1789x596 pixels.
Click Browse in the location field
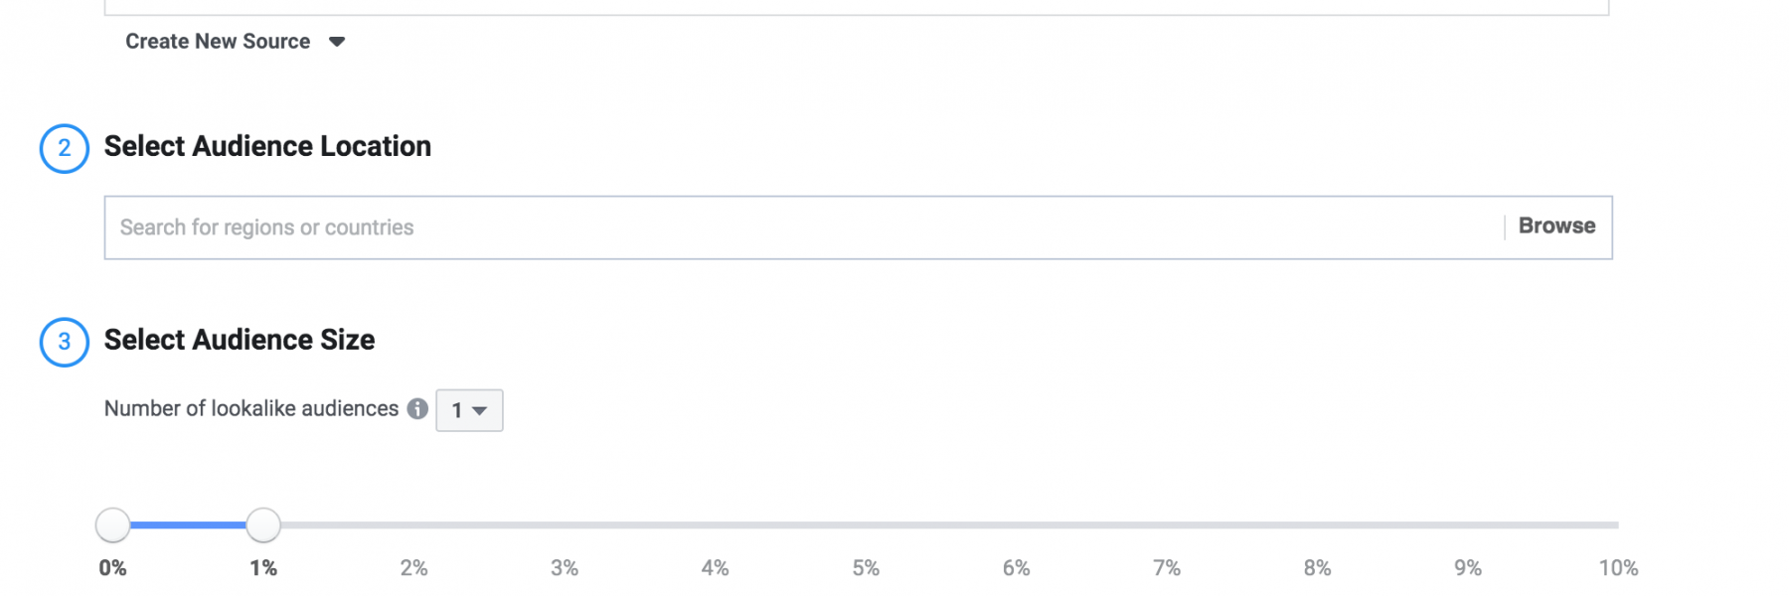tap(1556, 226)
